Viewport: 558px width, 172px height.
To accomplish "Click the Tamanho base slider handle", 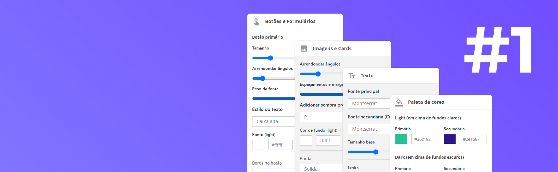I will [x=376, y=152].
